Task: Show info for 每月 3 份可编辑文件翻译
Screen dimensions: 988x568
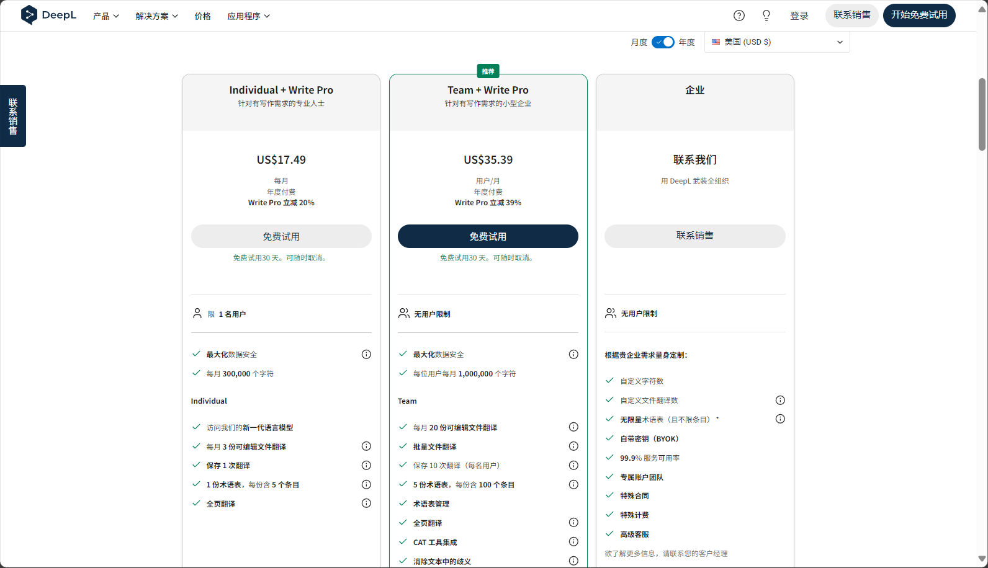Action: click(x=366, y=446)
